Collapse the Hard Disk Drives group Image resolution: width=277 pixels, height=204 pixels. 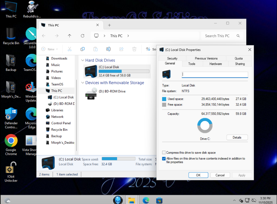(x=83, y=61)
